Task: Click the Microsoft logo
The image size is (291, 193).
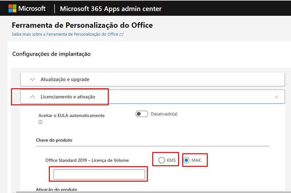Action: (x=27, y=8)
